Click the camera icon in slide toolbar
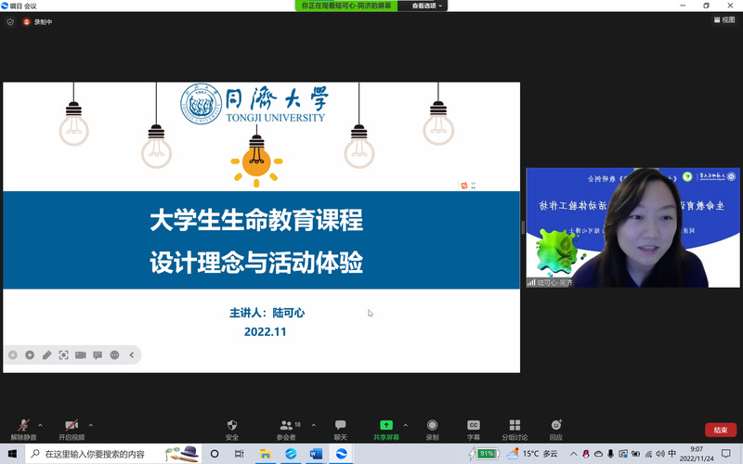This screenshot has width=743, height=464. [81, 354]
